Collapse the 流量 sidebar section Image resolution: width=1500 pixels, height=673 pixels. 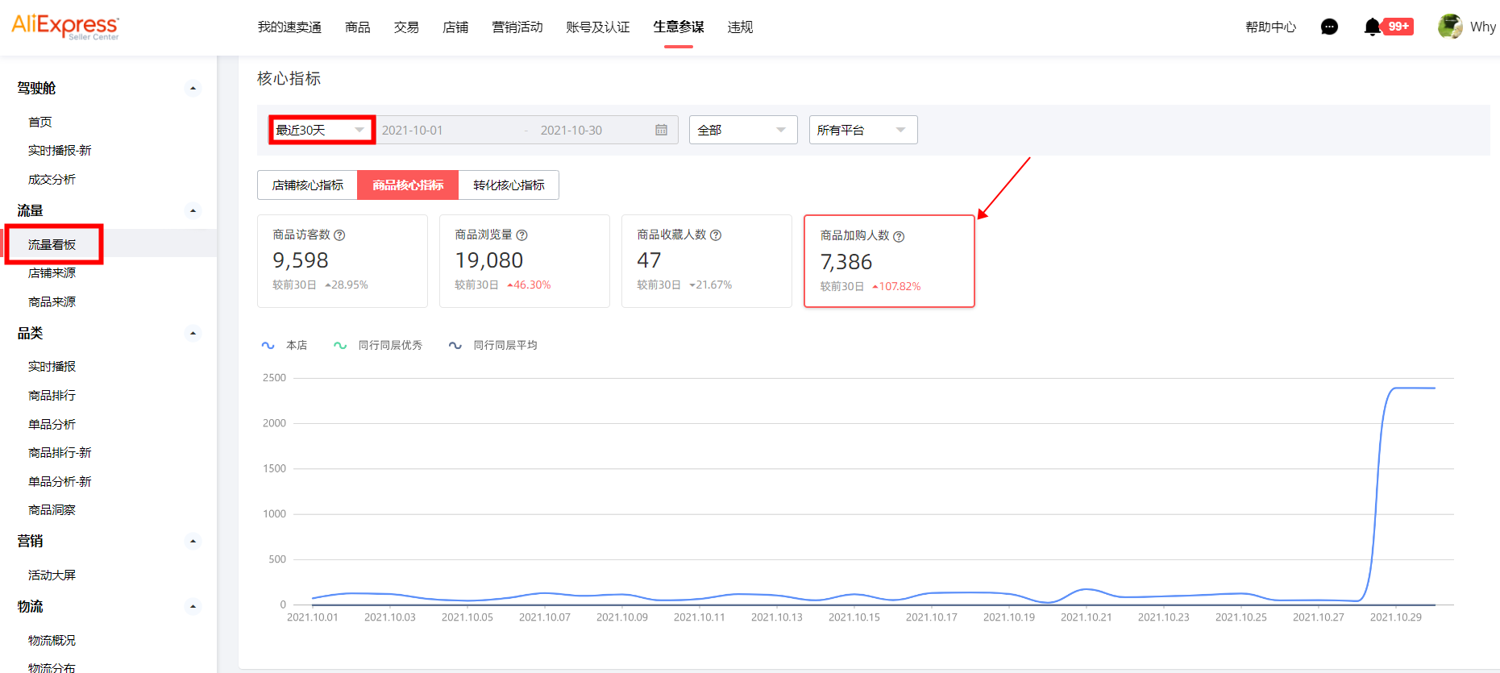coord(193,211)
